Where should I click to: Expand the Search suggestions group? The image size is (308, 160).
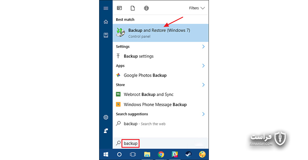203,114
